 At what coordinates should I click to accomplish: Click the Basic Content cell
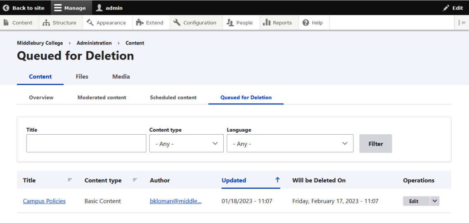tap(102, 201)
